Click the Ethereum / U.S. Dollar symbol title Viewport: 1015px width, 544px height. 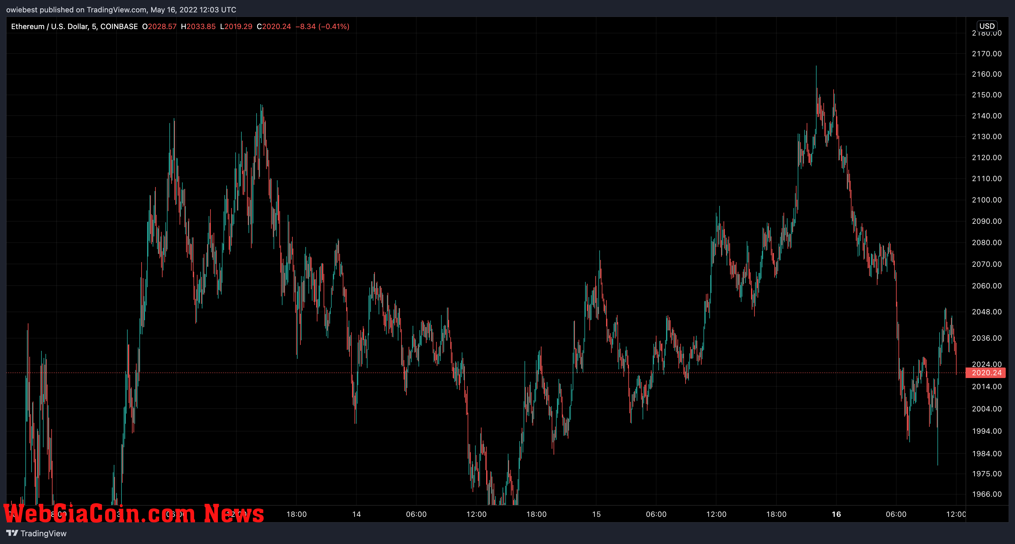(74, 26)
